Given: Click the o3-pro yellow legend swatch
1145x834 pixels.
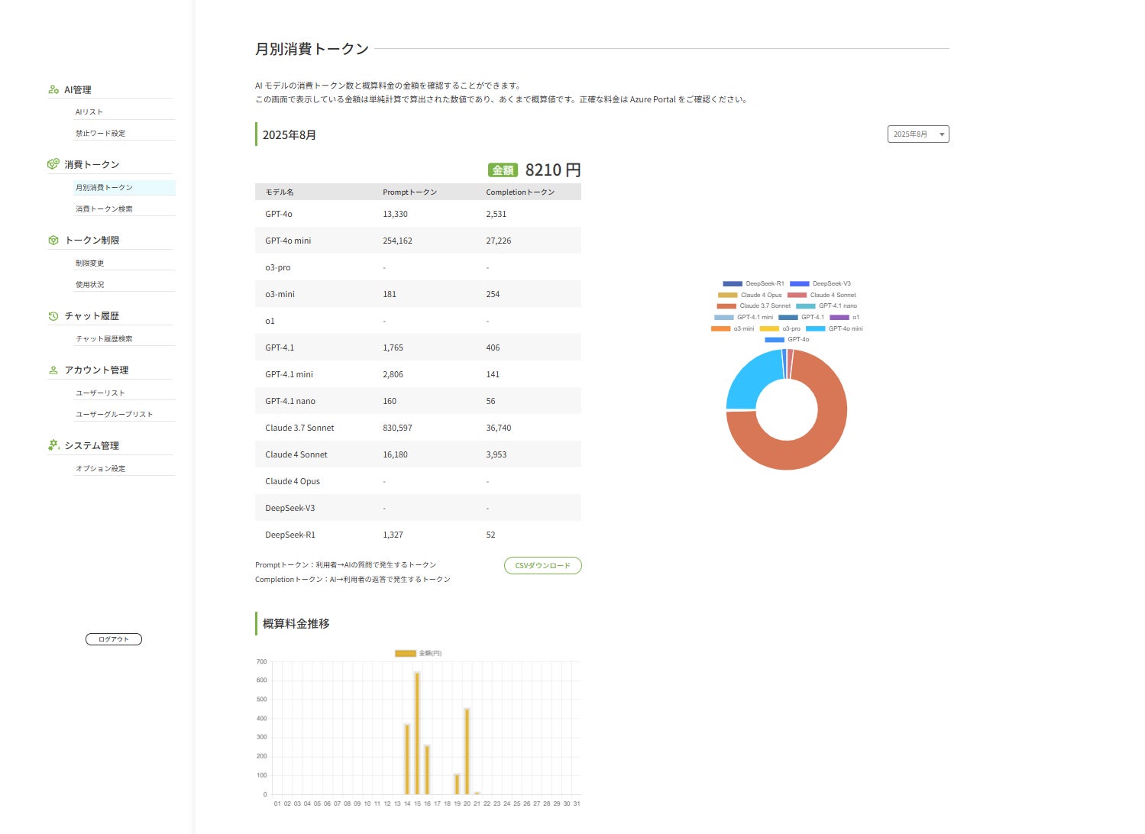Looking at the screenshot, I should [769, 328].
